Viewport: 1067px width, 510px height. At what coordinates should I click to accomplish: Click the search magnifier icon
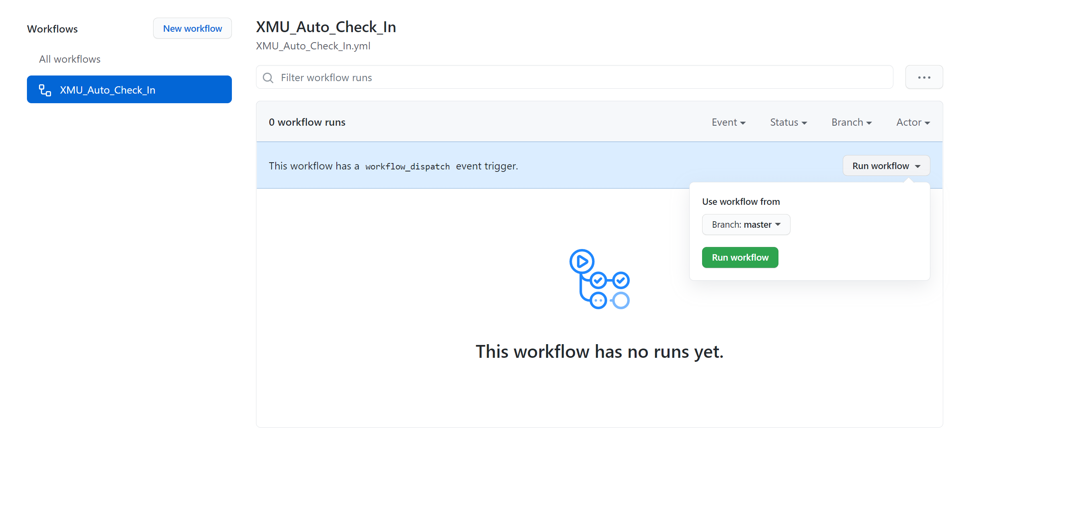click(268, 78)
